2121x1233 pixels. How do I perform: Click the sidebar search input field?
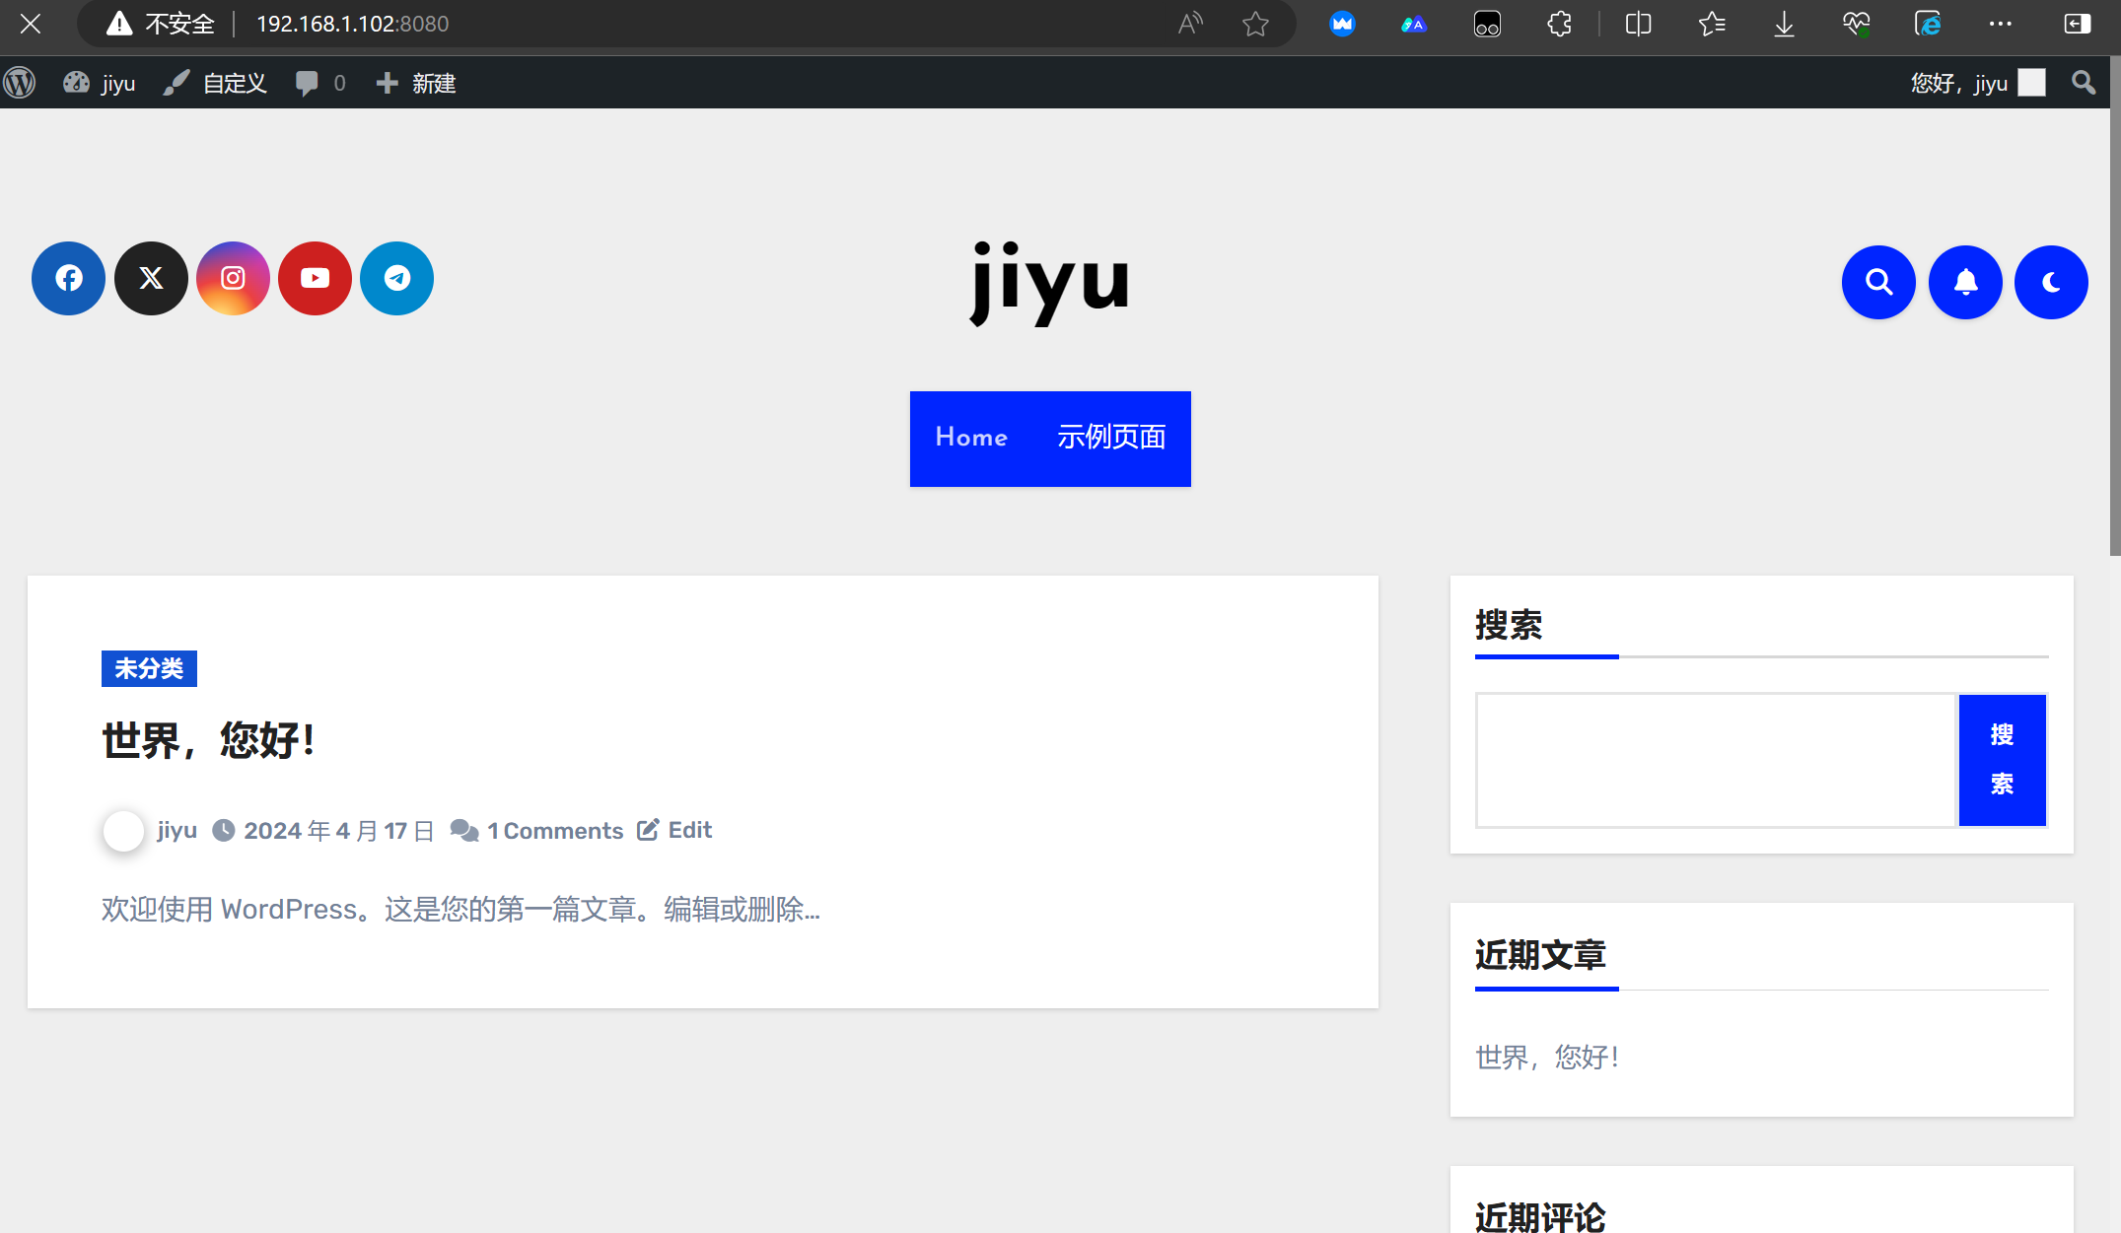(1716, 760)
